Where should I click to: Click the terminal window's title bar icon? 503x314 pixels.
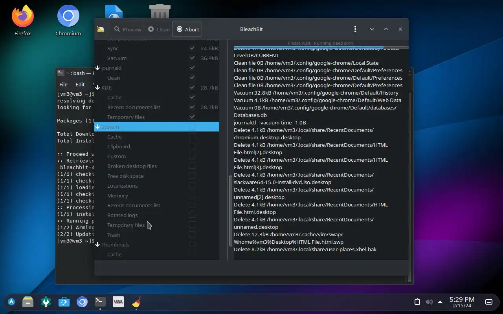[x=61, y=73]
